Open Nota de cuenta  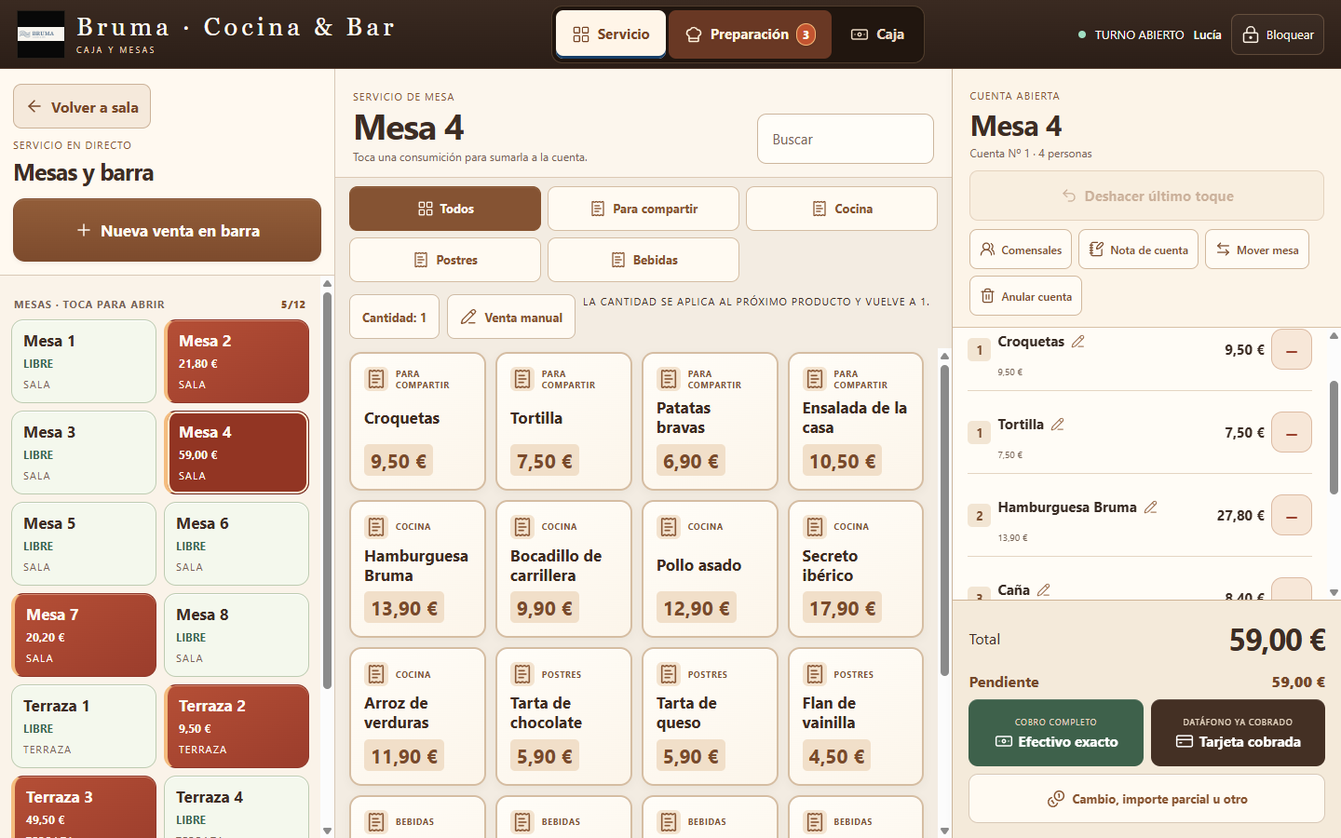1138,250
